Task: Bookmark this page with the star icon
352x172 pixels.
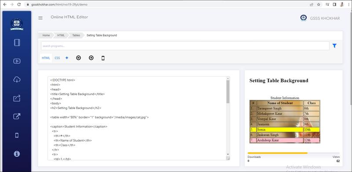Action: click(318, 4)
